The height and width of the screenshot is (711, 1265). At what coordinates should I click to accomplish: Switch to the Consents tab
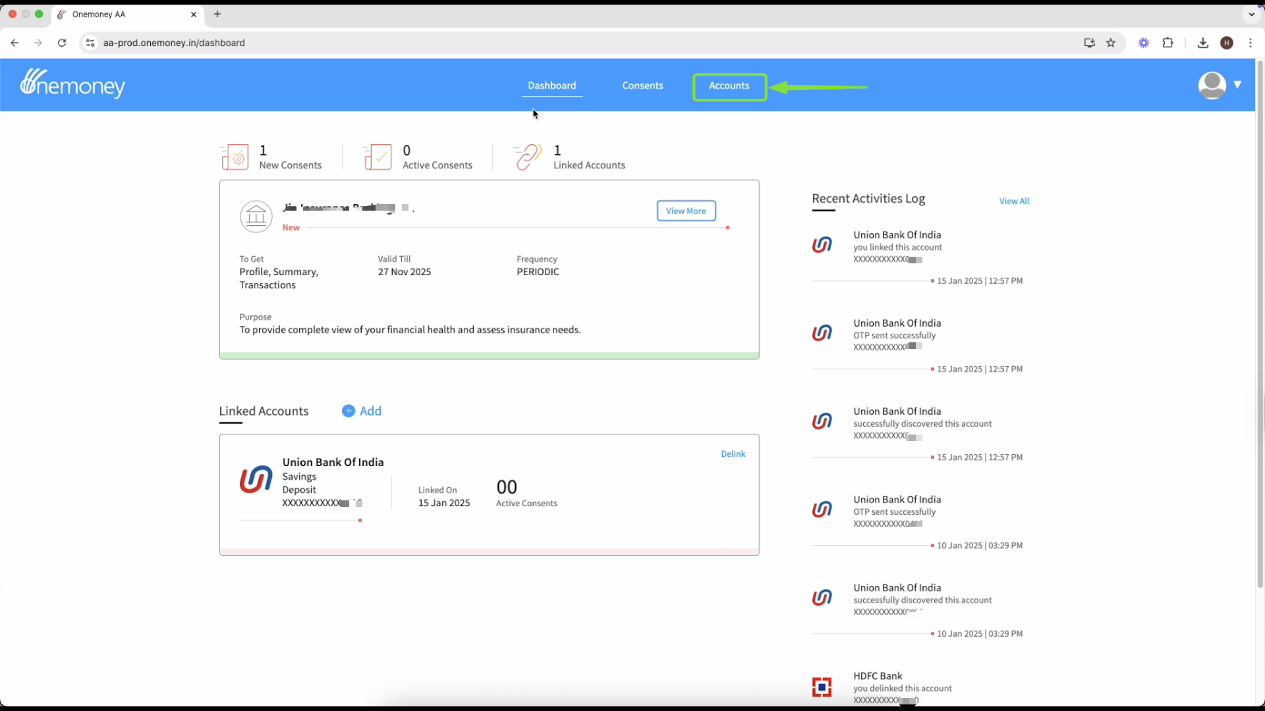642,86
